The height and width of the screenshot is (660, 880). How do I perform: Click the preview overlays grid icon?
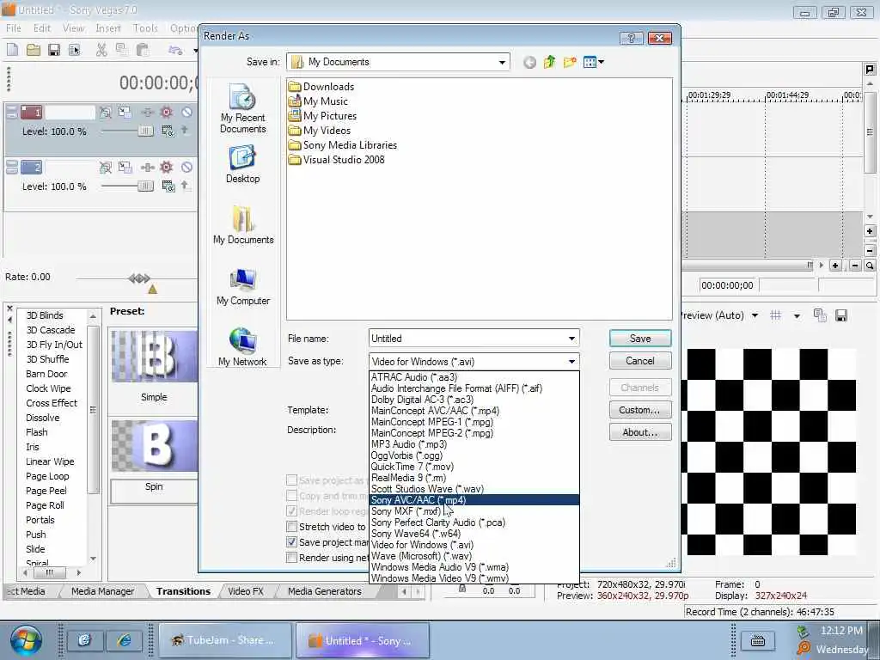[776, 315]
